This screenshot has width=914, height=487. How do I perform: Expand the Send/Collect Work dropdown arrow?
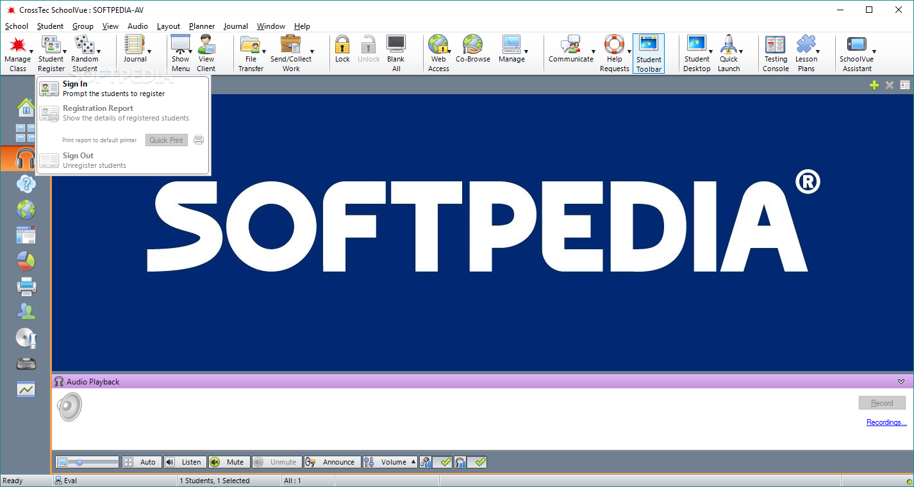click(x=312, y=51)
